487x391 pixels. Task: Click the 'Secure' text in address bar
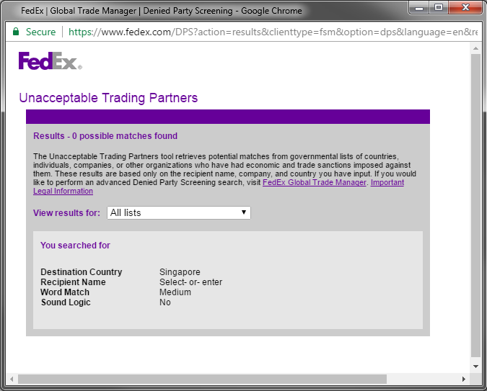point(40,32)
